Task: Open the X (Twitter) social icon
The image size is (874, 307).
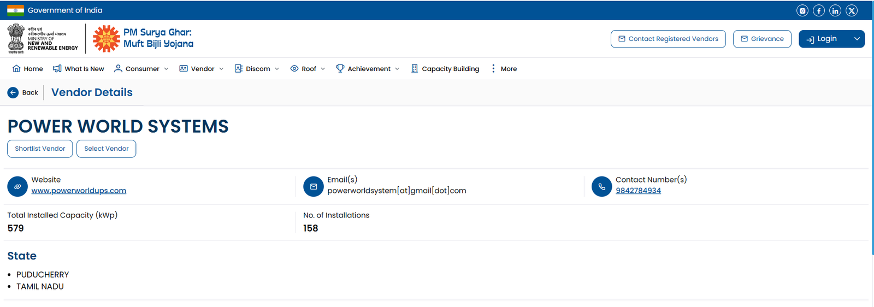Action: 852,10
